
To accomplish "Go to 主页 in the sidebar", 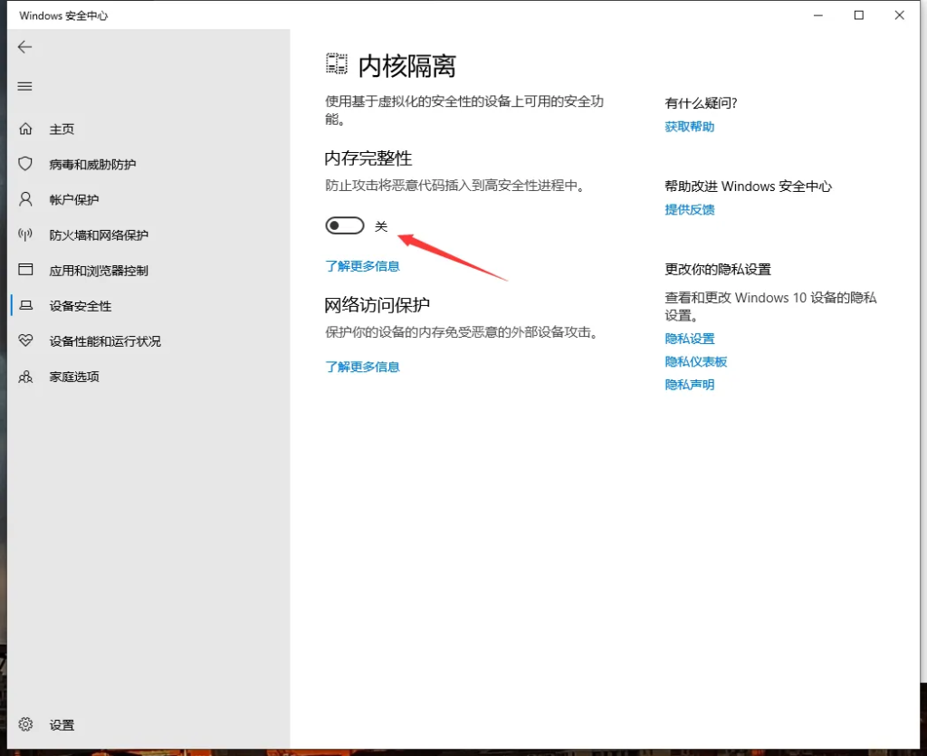I will pyautogui.click(x=62, y=129).
